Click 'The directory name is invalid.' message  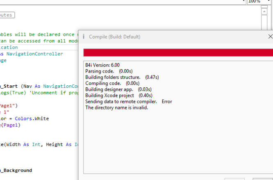[x=116, y=108]
